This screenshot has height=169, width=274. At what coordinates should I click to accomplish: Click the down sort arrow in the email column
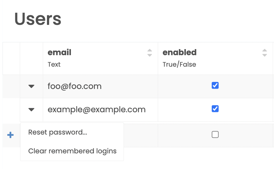coord(149,55)
